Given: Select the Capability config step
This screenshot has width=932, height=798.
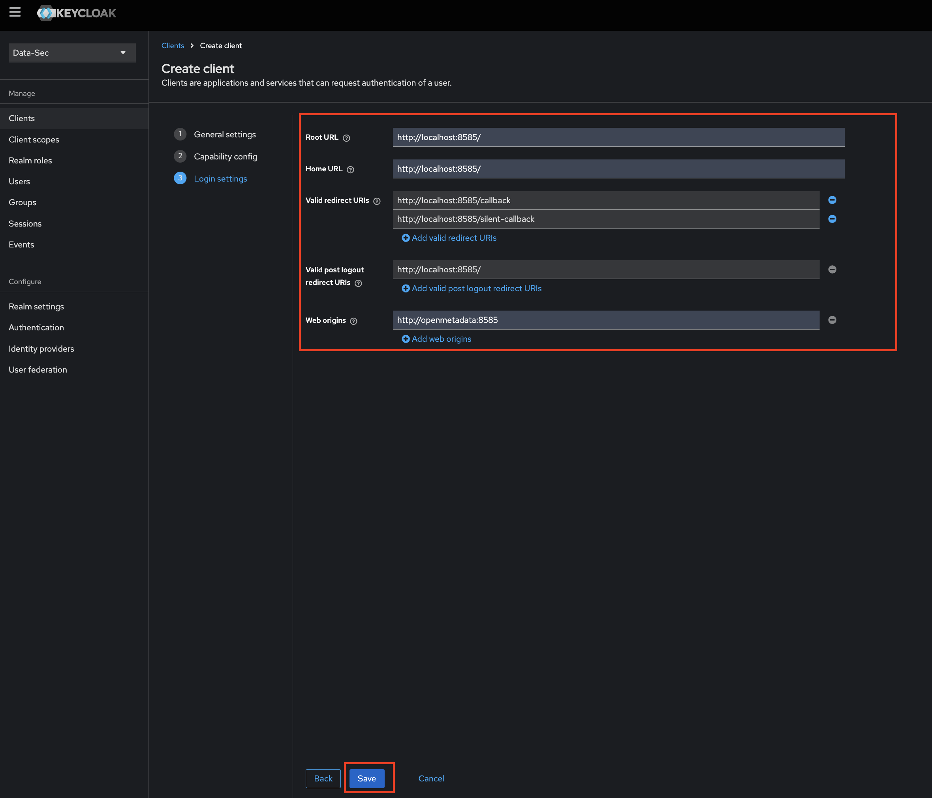Looking at the screenshot, I should coord(225,156).
